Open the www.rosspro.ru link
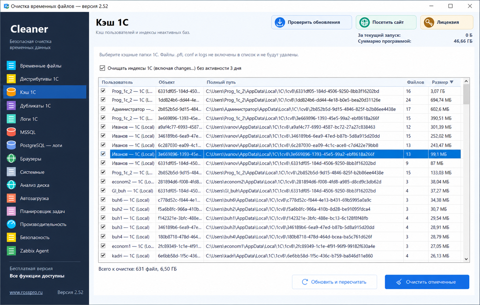Image resolution: width=480 pixels, height=305 pixels. [26, 292]
